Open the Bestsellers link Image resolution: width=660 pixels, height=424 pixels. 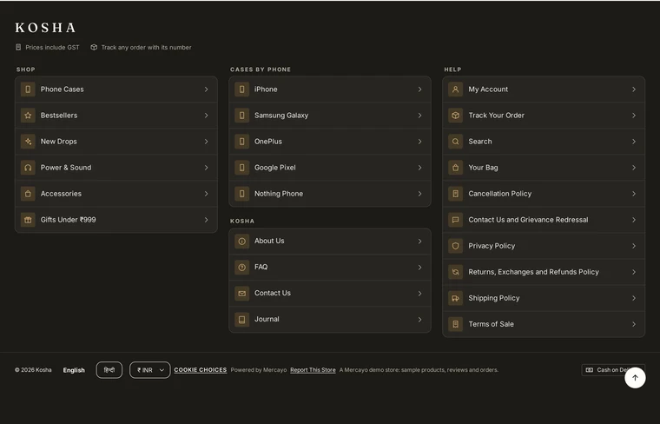[x=116, y=116]
